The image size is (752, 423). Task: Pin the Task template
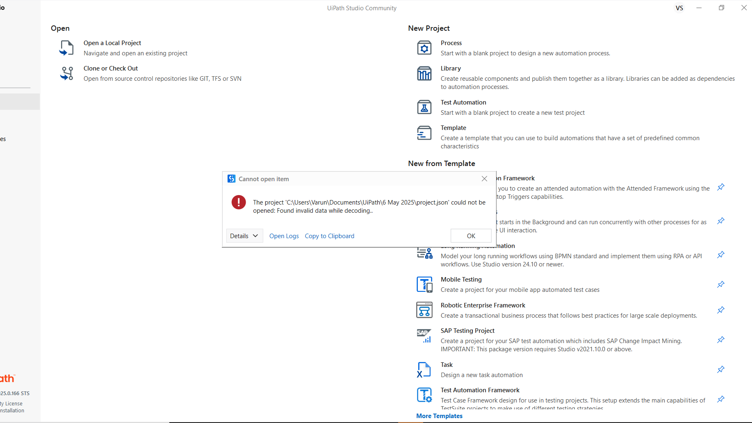[721, 370]
